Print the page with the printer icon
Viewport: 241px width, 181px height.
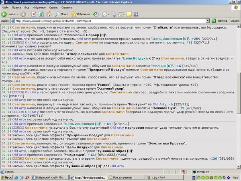click(x=114, y=14)
